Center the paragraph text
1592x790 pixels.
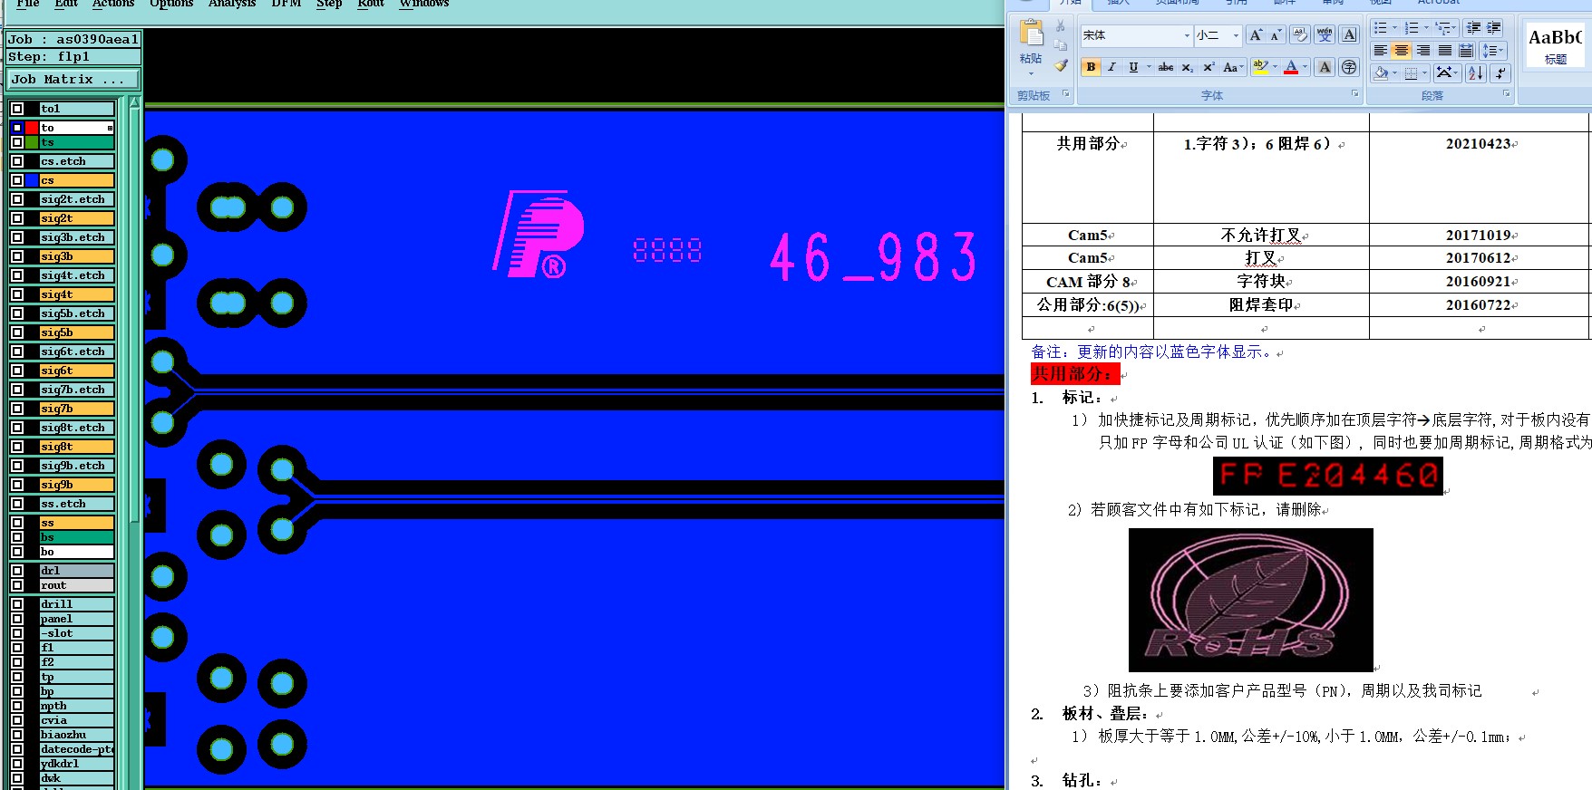click(1402, 51)
